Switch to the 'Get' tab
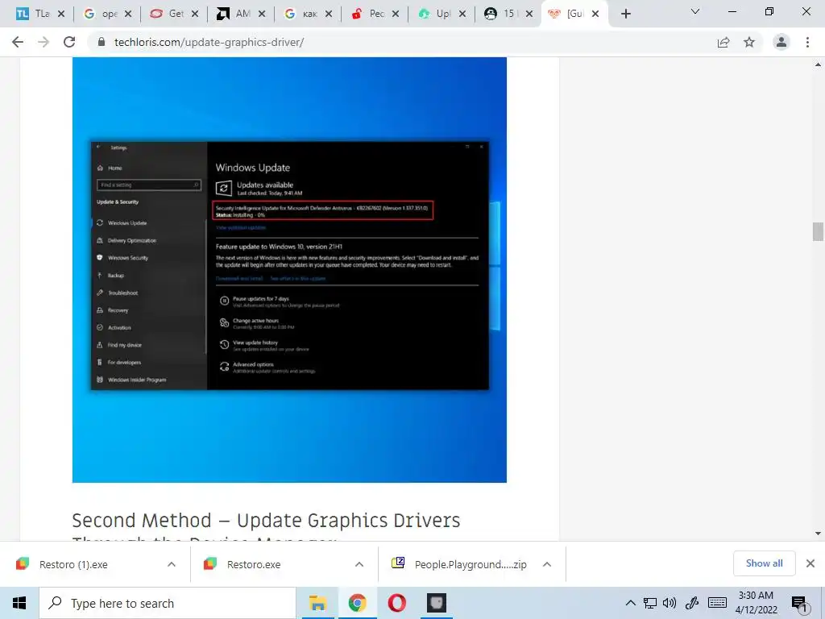The height and width of the screenshot is (619, 825). click(x=169, y=14)
